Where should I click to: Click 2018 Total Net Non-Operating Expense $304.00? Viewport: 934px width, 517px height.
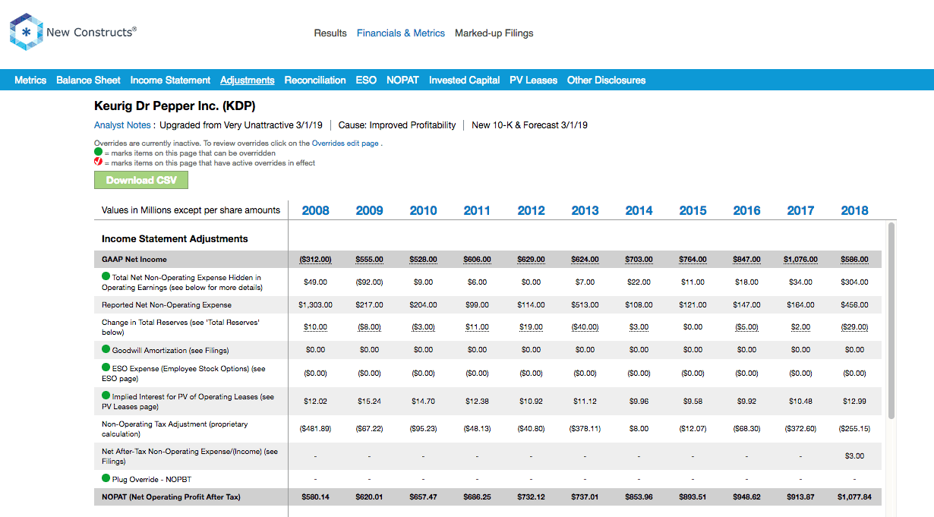(x=855, y=282)
